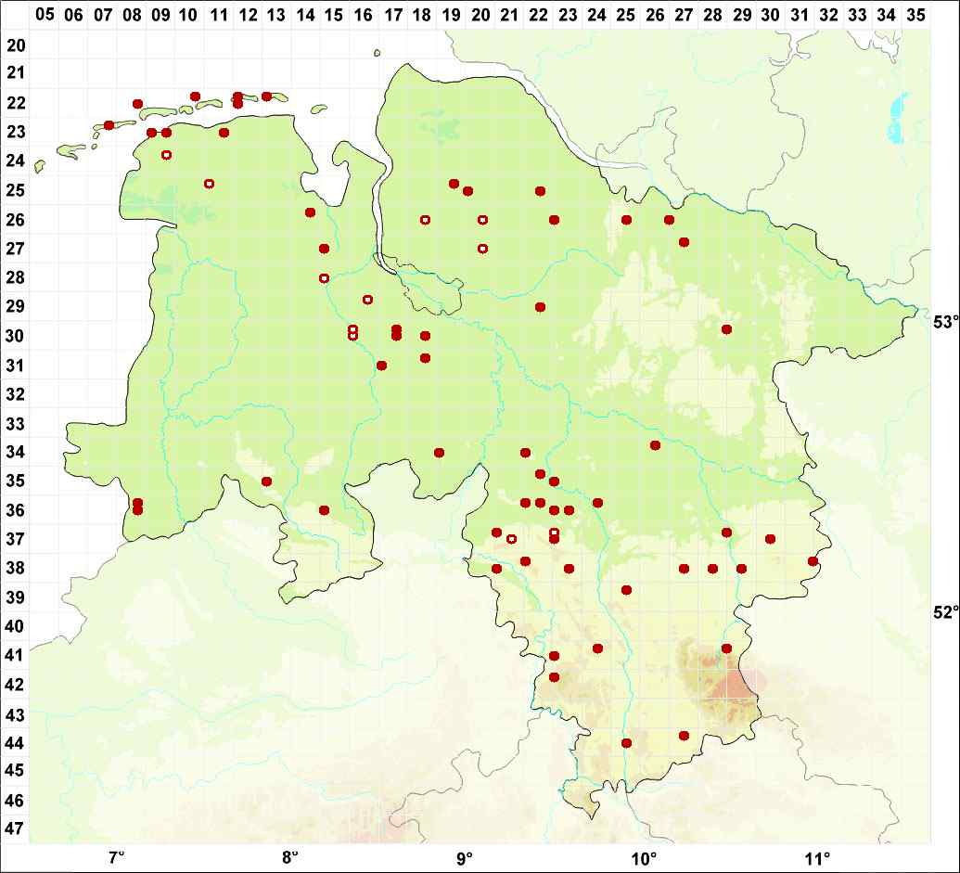
Task: Select the 53° latitude label
Action: click(944, 322)
